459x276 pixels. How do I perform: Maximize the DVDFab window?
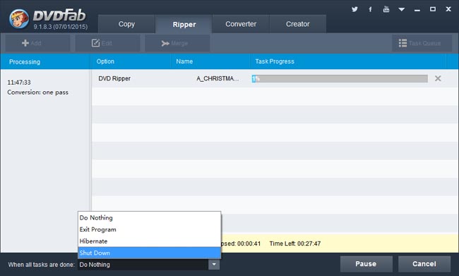tap(433, 9)
